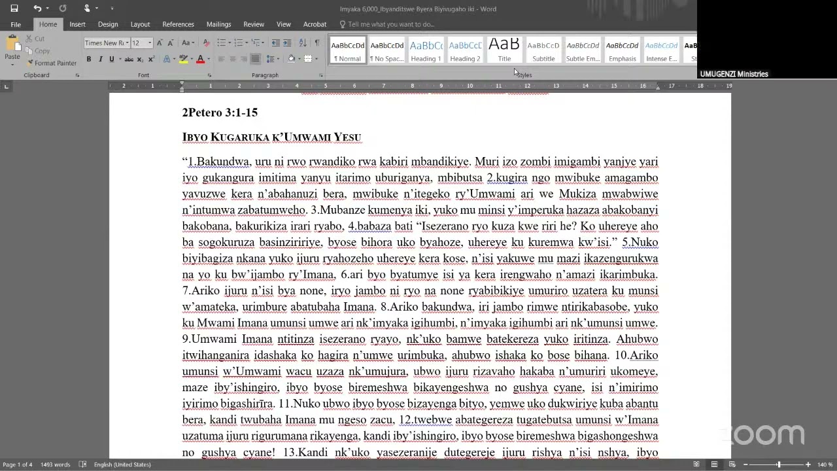This screenshot has width=837, height=471.
Task: Switch to the Design tab
Action: (108, 24)
